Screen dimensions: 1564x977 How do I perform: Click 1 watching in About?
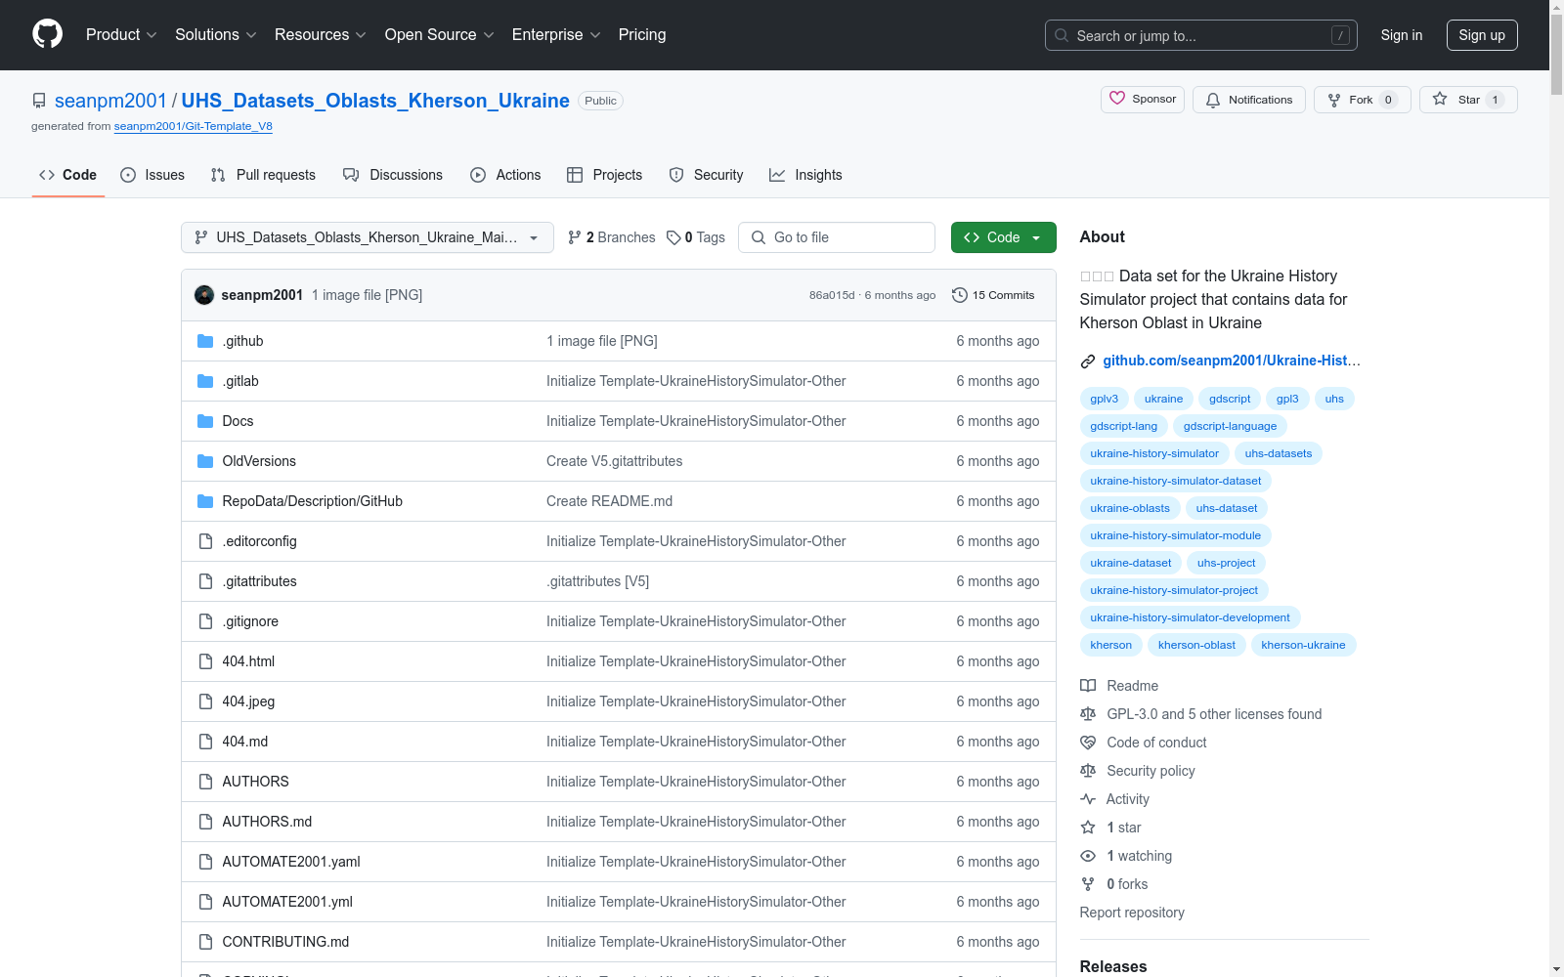click(1126, 856)
